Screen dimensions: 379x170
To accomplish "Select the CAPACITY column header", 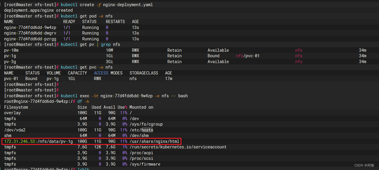I will tap(77, 73).
